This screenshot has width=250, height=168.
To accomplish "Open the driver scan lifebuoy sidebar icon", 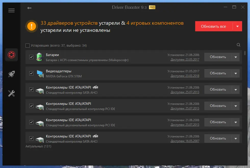I will [11, 55].
